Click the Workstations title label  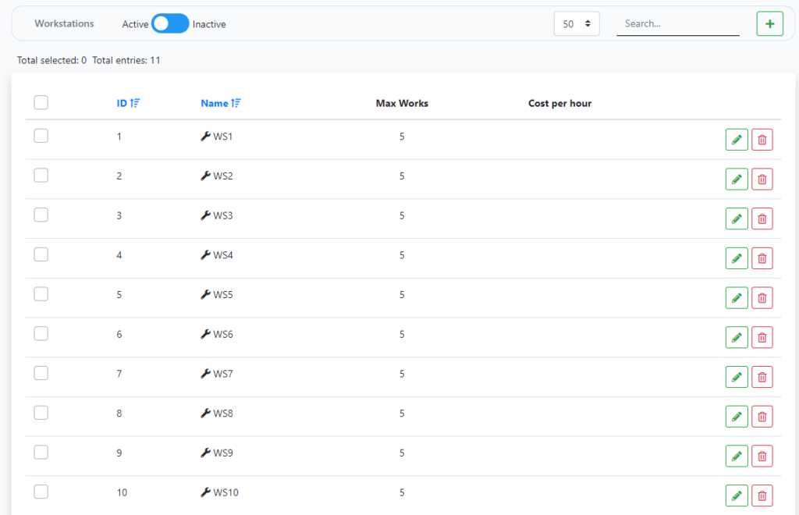(x=64, y=24)
